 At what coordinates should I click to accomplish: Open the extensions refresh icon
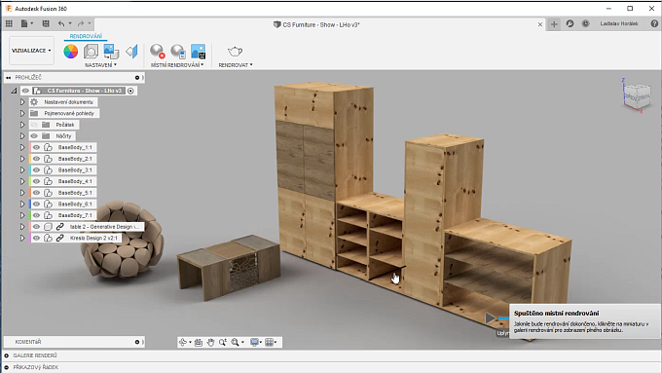pos(570,24)
